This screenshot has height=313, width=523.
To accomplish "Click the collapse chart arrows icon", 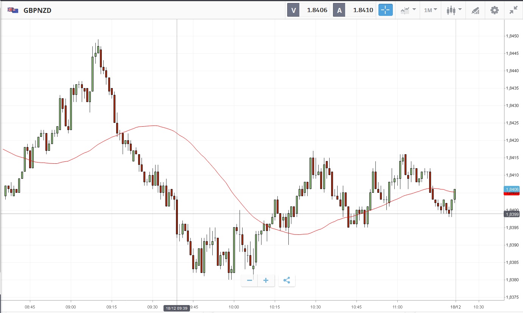I will tap(514, 10).
